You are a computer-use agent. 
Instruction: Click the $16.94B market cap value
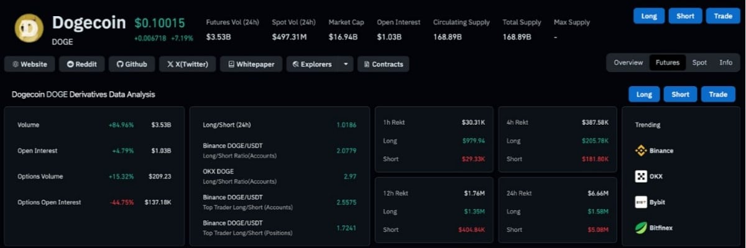[343, 37]
